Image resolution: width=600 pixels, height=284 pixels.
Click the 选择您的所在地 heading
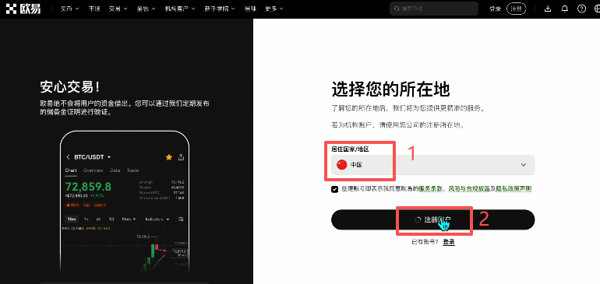pos(390,90)
